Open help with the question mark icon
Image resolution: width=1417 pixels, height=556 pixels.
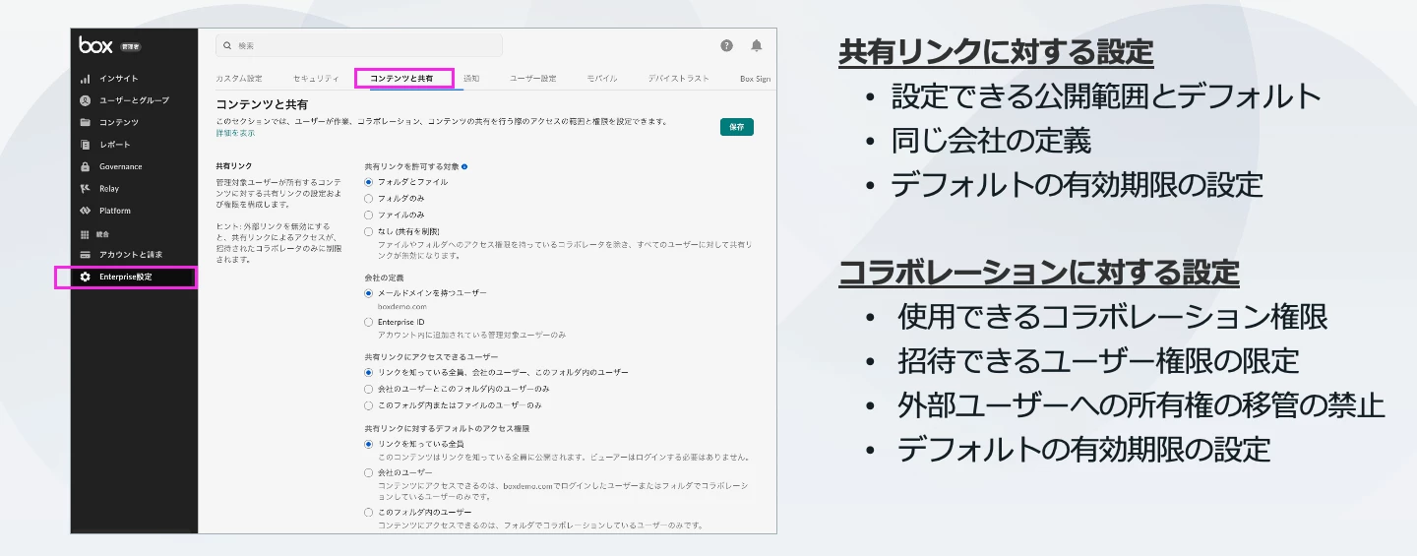(x=726, y=45)
